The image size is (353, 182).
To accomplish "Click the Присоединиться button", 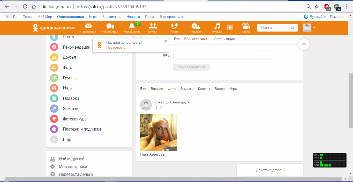I will (x=192, y=67).
